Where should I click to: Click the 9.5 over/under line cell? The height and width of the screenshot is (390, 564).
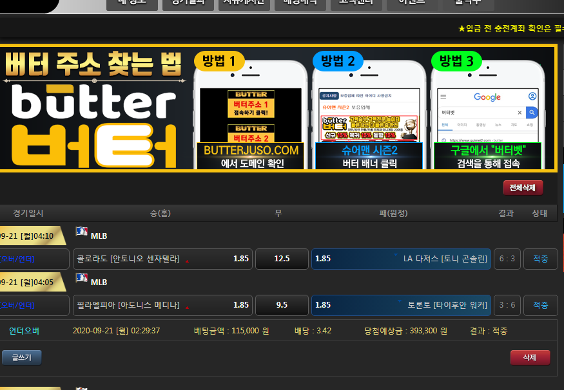(281, 305)
